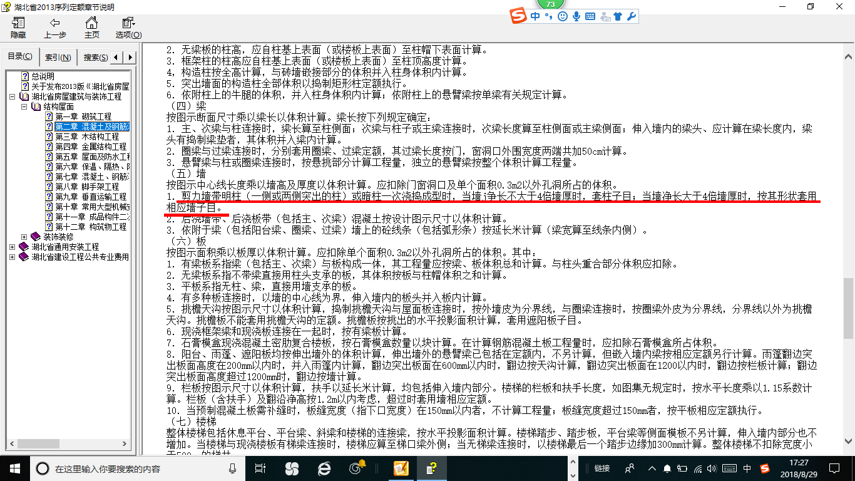
Task: Go back with the 上一步 button
Action: pos(55,28)
